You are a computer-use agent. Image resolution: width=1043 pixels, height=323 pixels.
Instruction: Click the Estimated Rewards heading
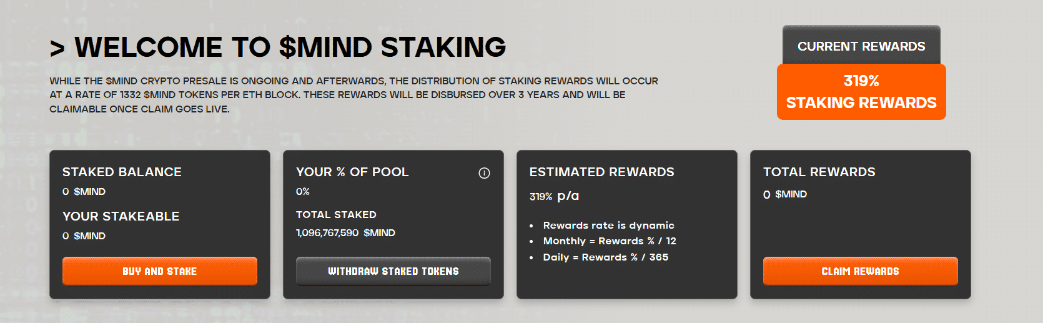[x=601, y=172]
